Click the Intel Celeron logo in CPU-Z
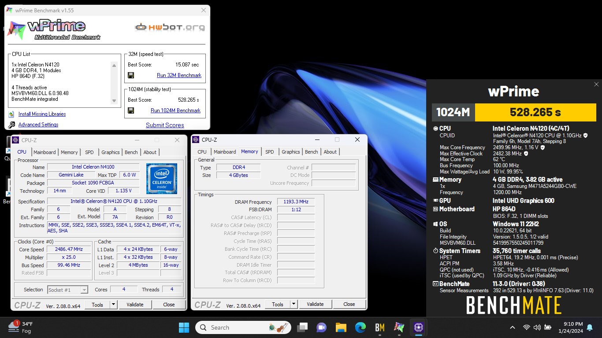Screen dimensions: 602x338 point(162,179)
